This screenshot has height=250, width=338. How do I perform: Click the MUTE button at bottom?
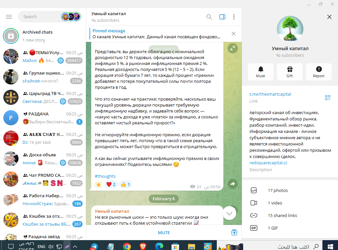pyautogui.click(x=164, y=233)
